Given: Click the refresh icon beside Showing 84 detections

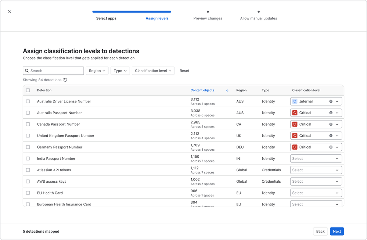Looking at the screenshot, I should [65, 80].
